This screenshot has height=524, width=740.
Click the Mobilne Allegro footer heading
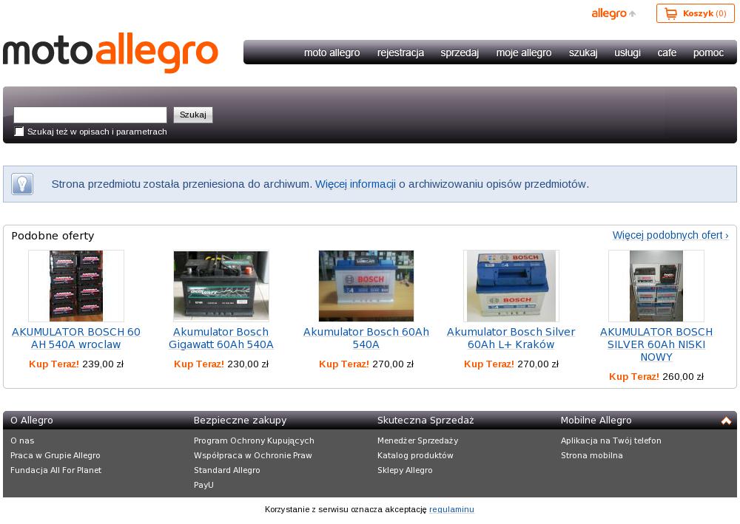click(x=596, y=421)
